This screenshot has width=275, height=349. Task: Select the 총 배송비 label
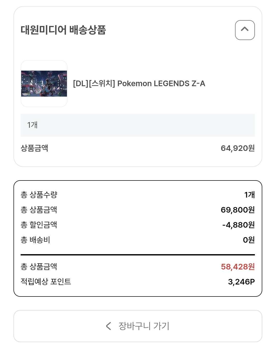point(35,240)
